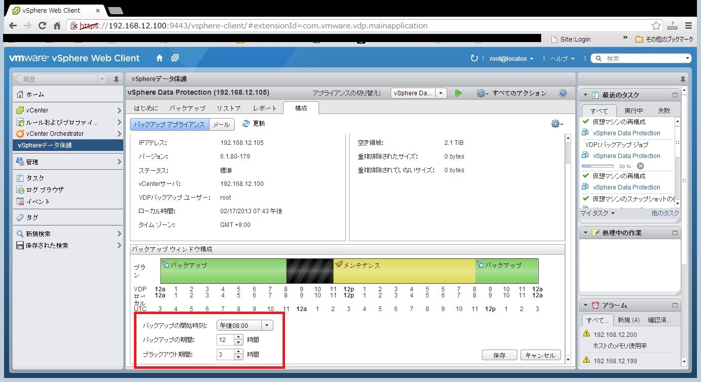Maximize the 最近のタスク panel

pos(675,95)
